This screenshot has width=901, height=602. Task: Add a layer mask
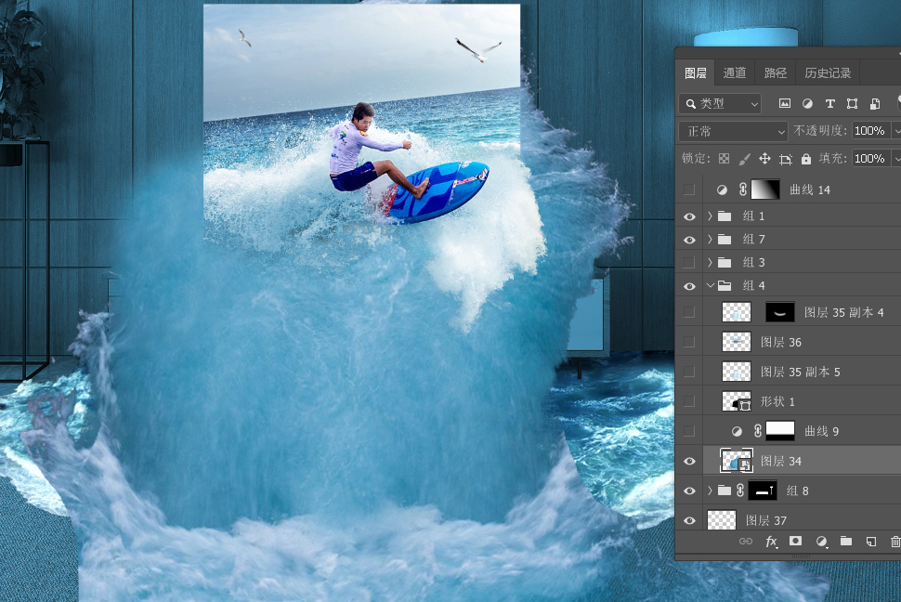pos(796,542)
